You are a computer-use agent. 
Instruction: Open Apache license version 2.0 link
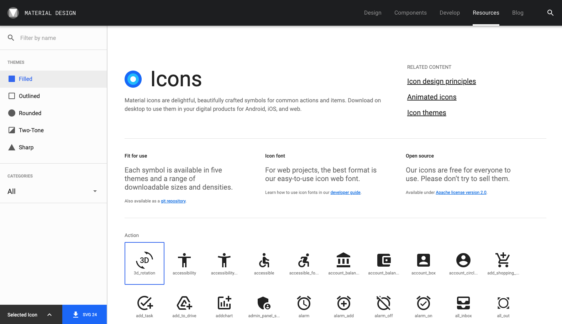click(x=461, y=192)
